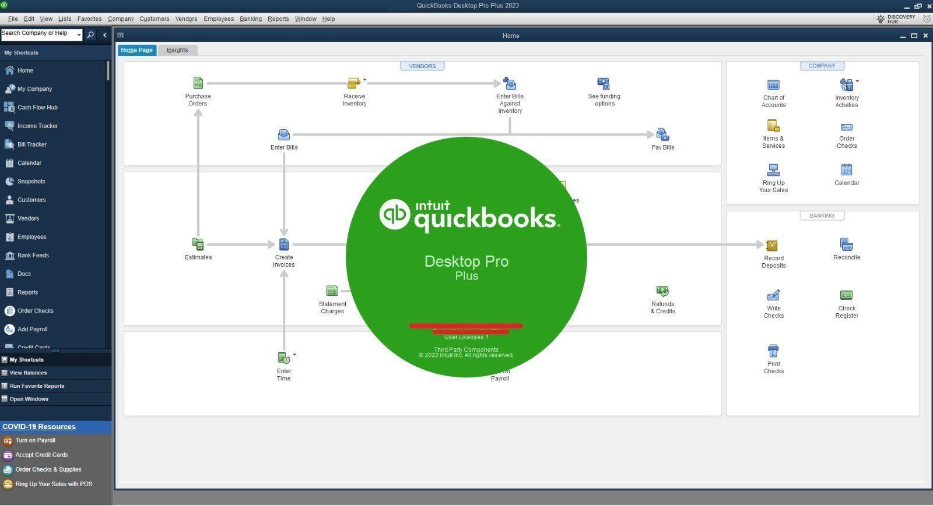The width and height of the screenshot is (933, 506).
Task: Open the Estimates icon
Action: click(198, 244)
